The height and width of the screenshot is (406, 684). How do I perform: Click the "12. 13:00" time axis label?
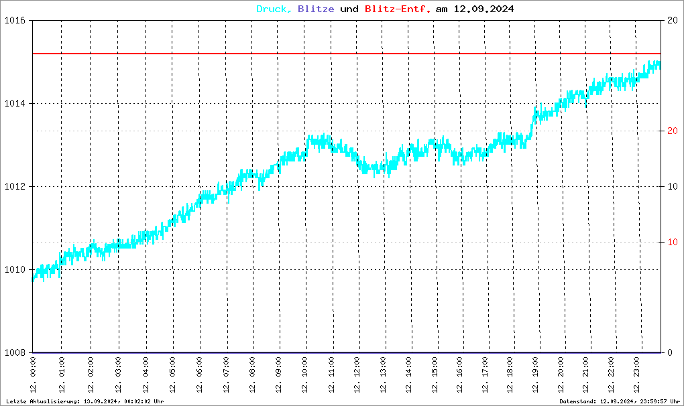coord(383,375)
